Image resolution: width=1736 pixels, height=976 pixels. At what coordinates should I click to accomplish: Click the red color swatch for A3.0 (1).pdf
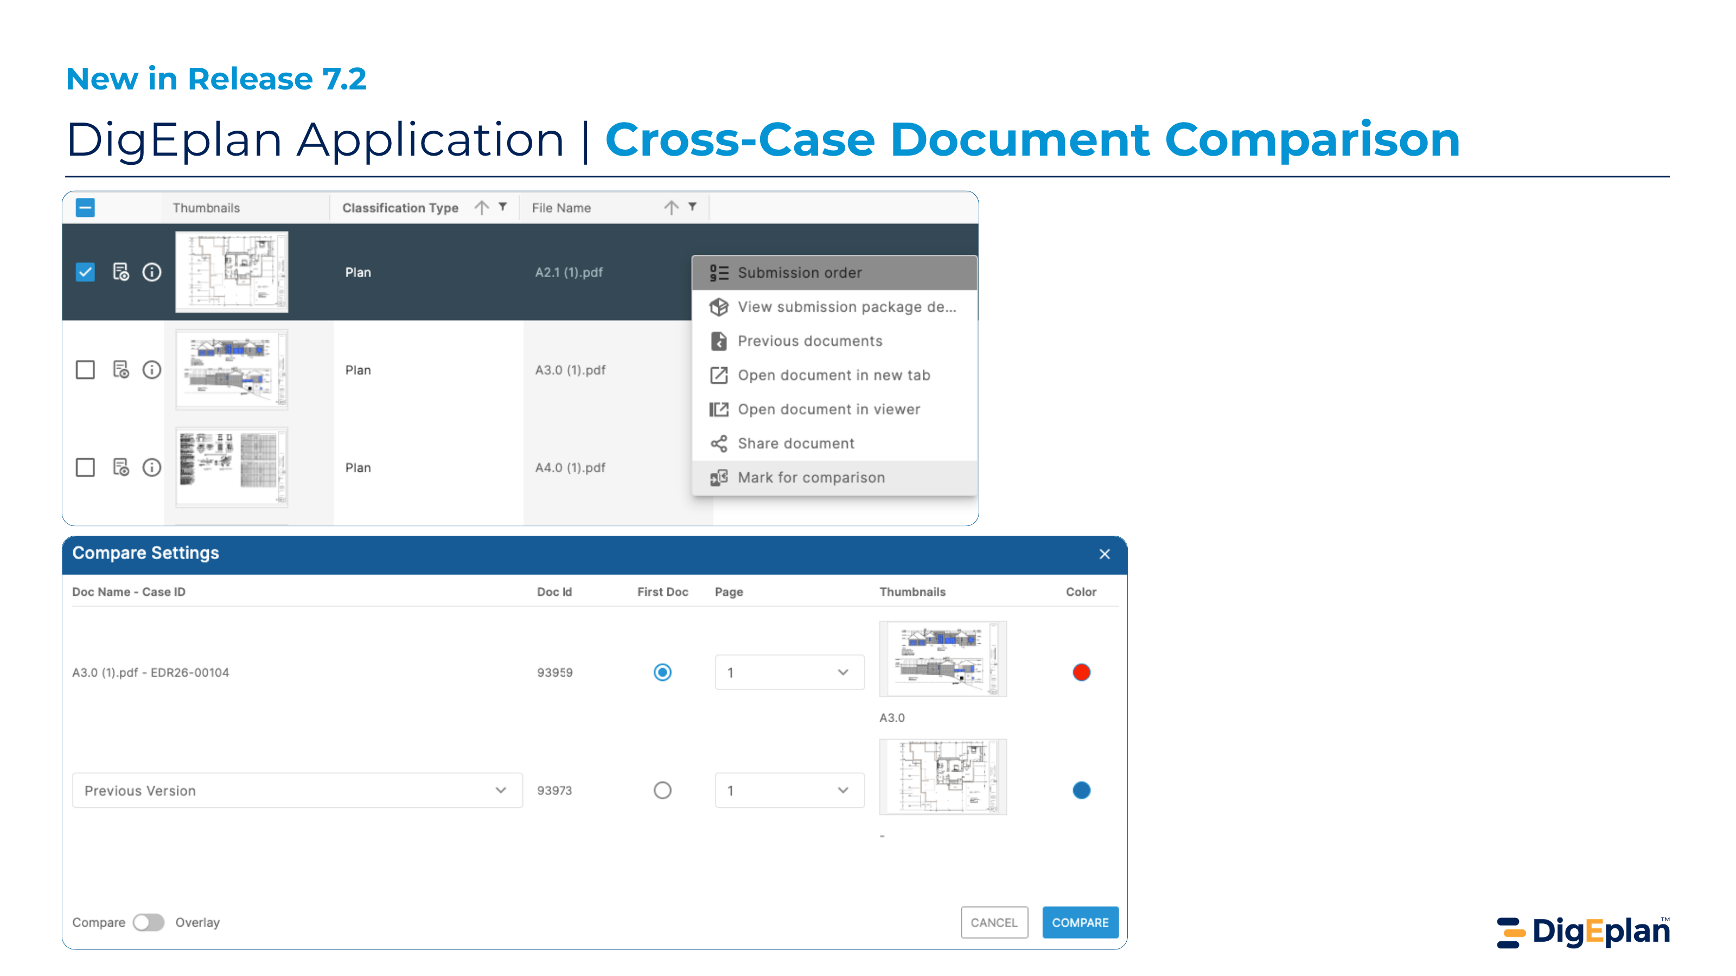click(1082, 672)
